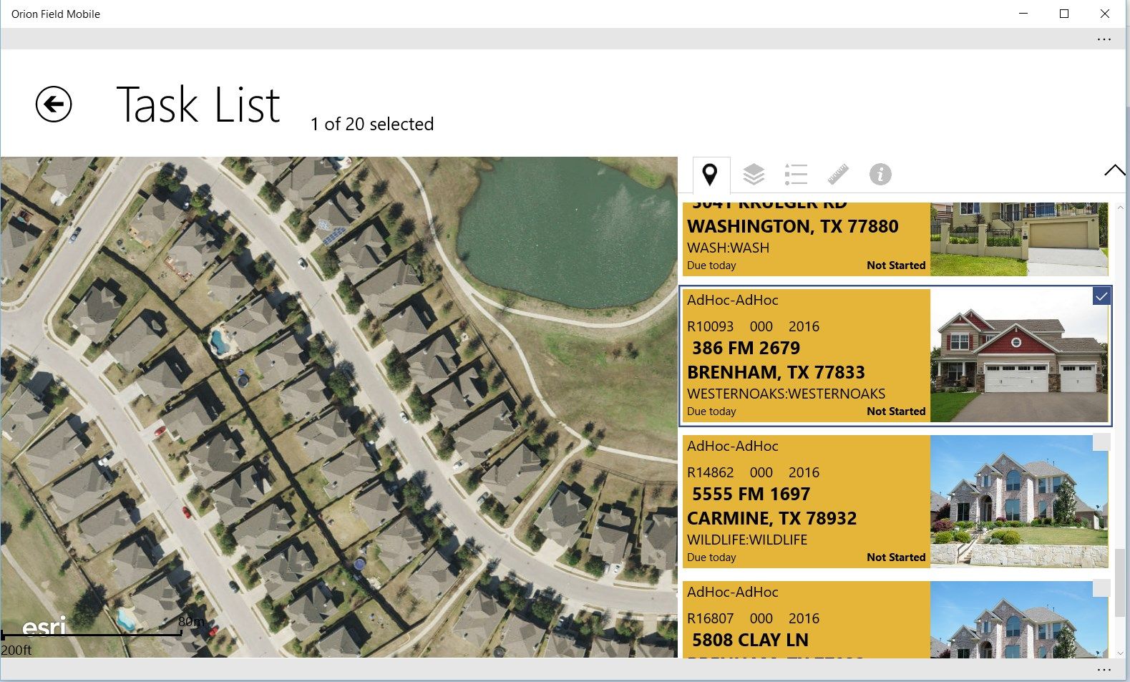Select the Washington, TX 77880 task card
The height and width of the screenshot is (682, 1130).
click(x=895, y=239)
